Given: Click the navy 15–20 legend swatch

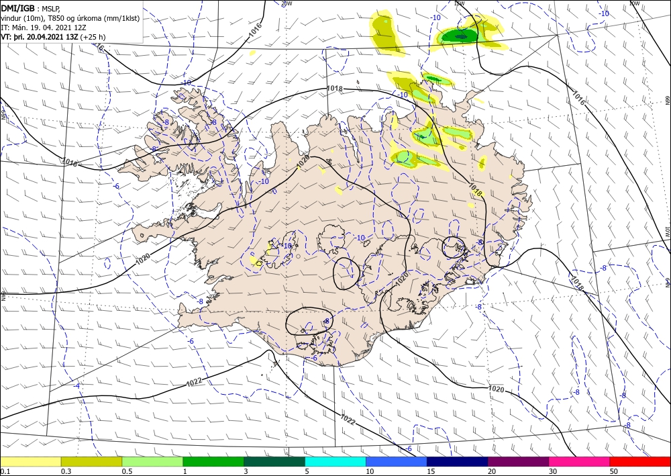Looking at the screenshot, I should click(x=458, y=461).
